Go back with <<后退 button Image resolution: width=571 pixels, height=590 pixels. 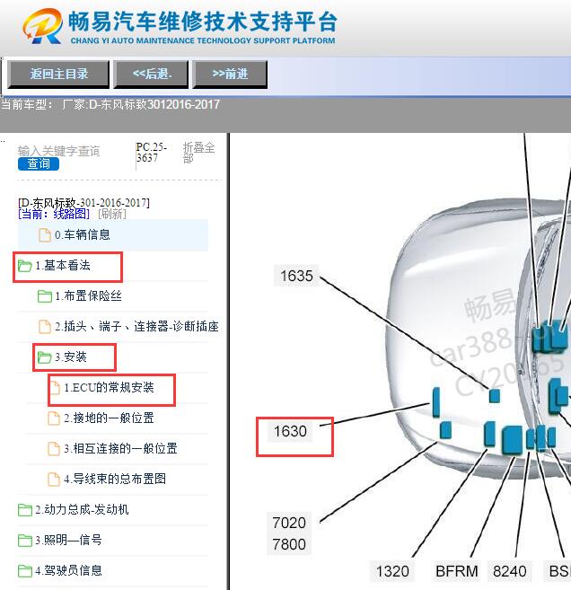click(153, 75)
